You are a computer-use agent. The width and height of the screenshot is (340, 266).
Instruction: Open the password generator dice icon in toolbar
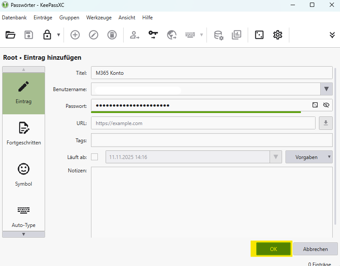point(259,35)
